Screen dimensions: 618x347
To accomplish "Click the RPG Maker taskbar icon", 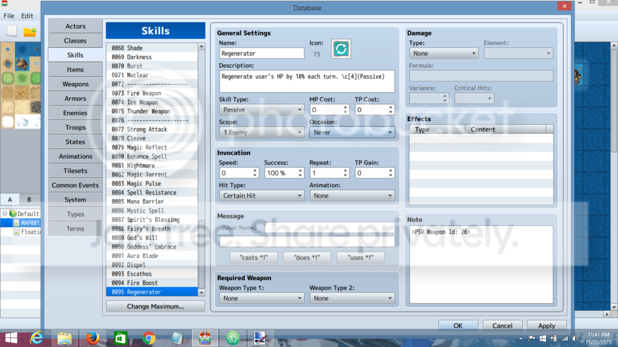I will (205, 338).
